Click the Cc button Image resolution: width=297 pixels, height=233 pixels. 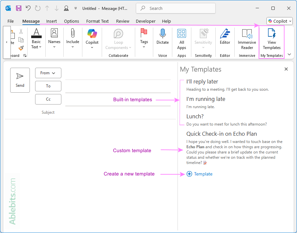[48, 99]
